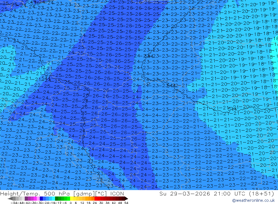Click the forecast date 'Su 29-03-2026'
Viewport: 278px width, 204px height.
click(x=185, y=193)
